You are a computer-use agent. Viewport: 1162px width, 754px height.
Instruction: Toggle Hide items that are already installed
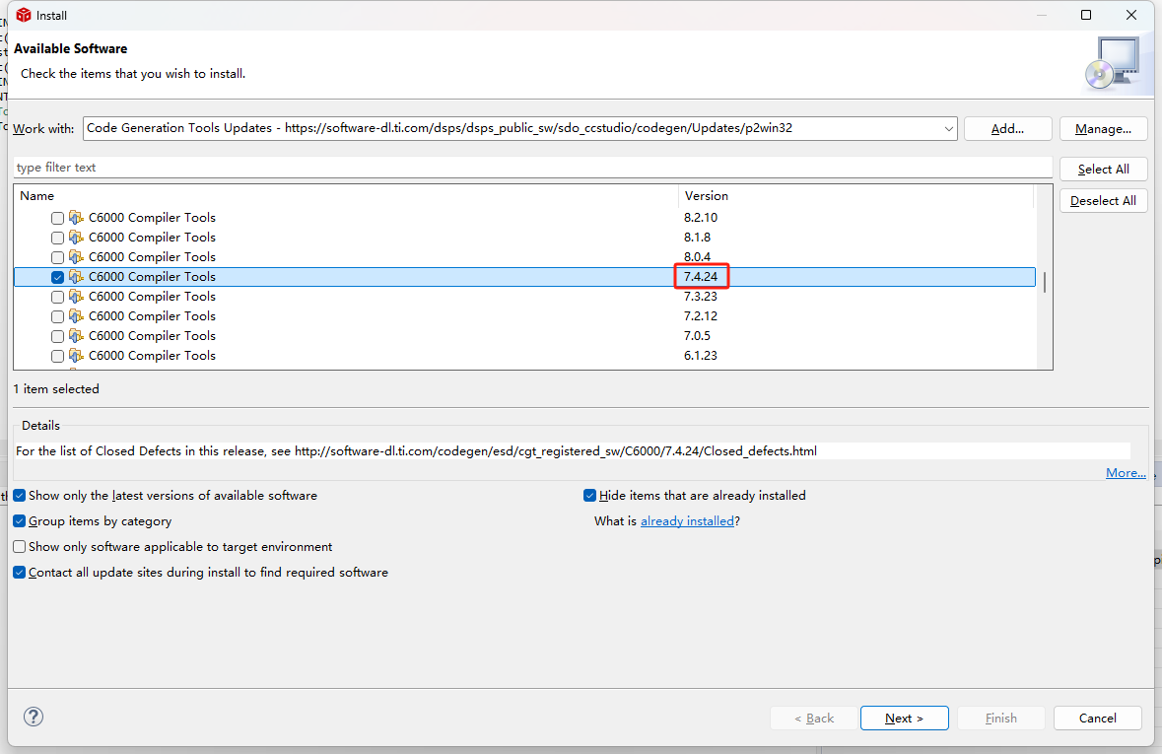[590, 495]
